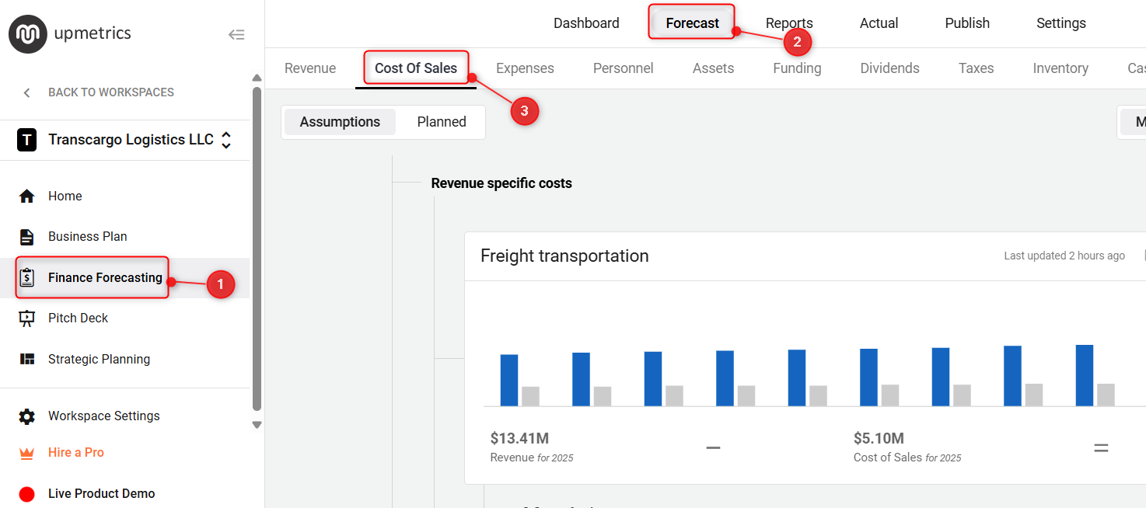
Task: Select the Assumptions view toggle
Action: 340,122
